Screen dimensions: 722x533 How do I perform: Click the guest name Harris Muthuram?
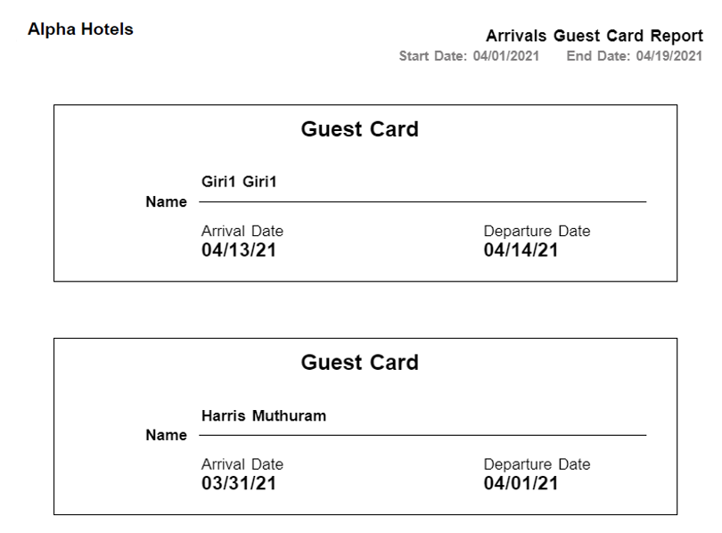point(264,416)
